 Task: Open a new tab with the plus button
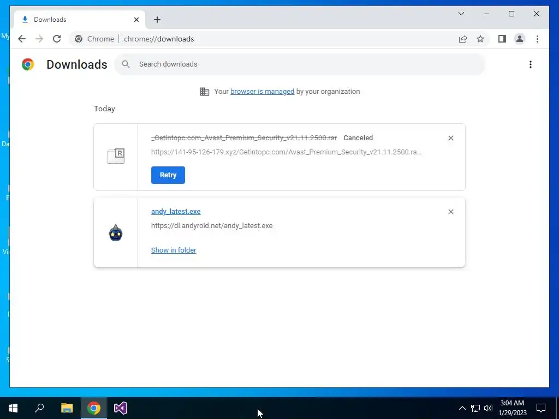click(x=157, y=20)
